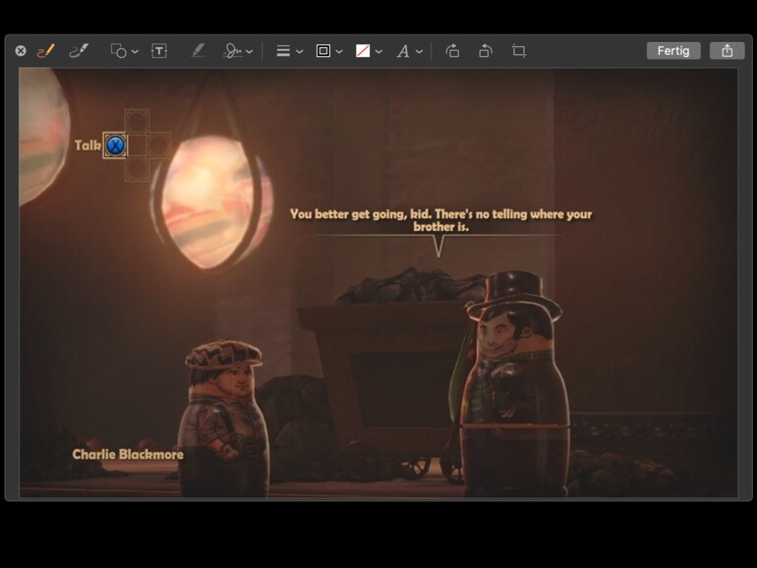The height and width of the screenshot is (568, 757).
Task: Close the markup toolbar with the X icon
Action: click(21, 51)
